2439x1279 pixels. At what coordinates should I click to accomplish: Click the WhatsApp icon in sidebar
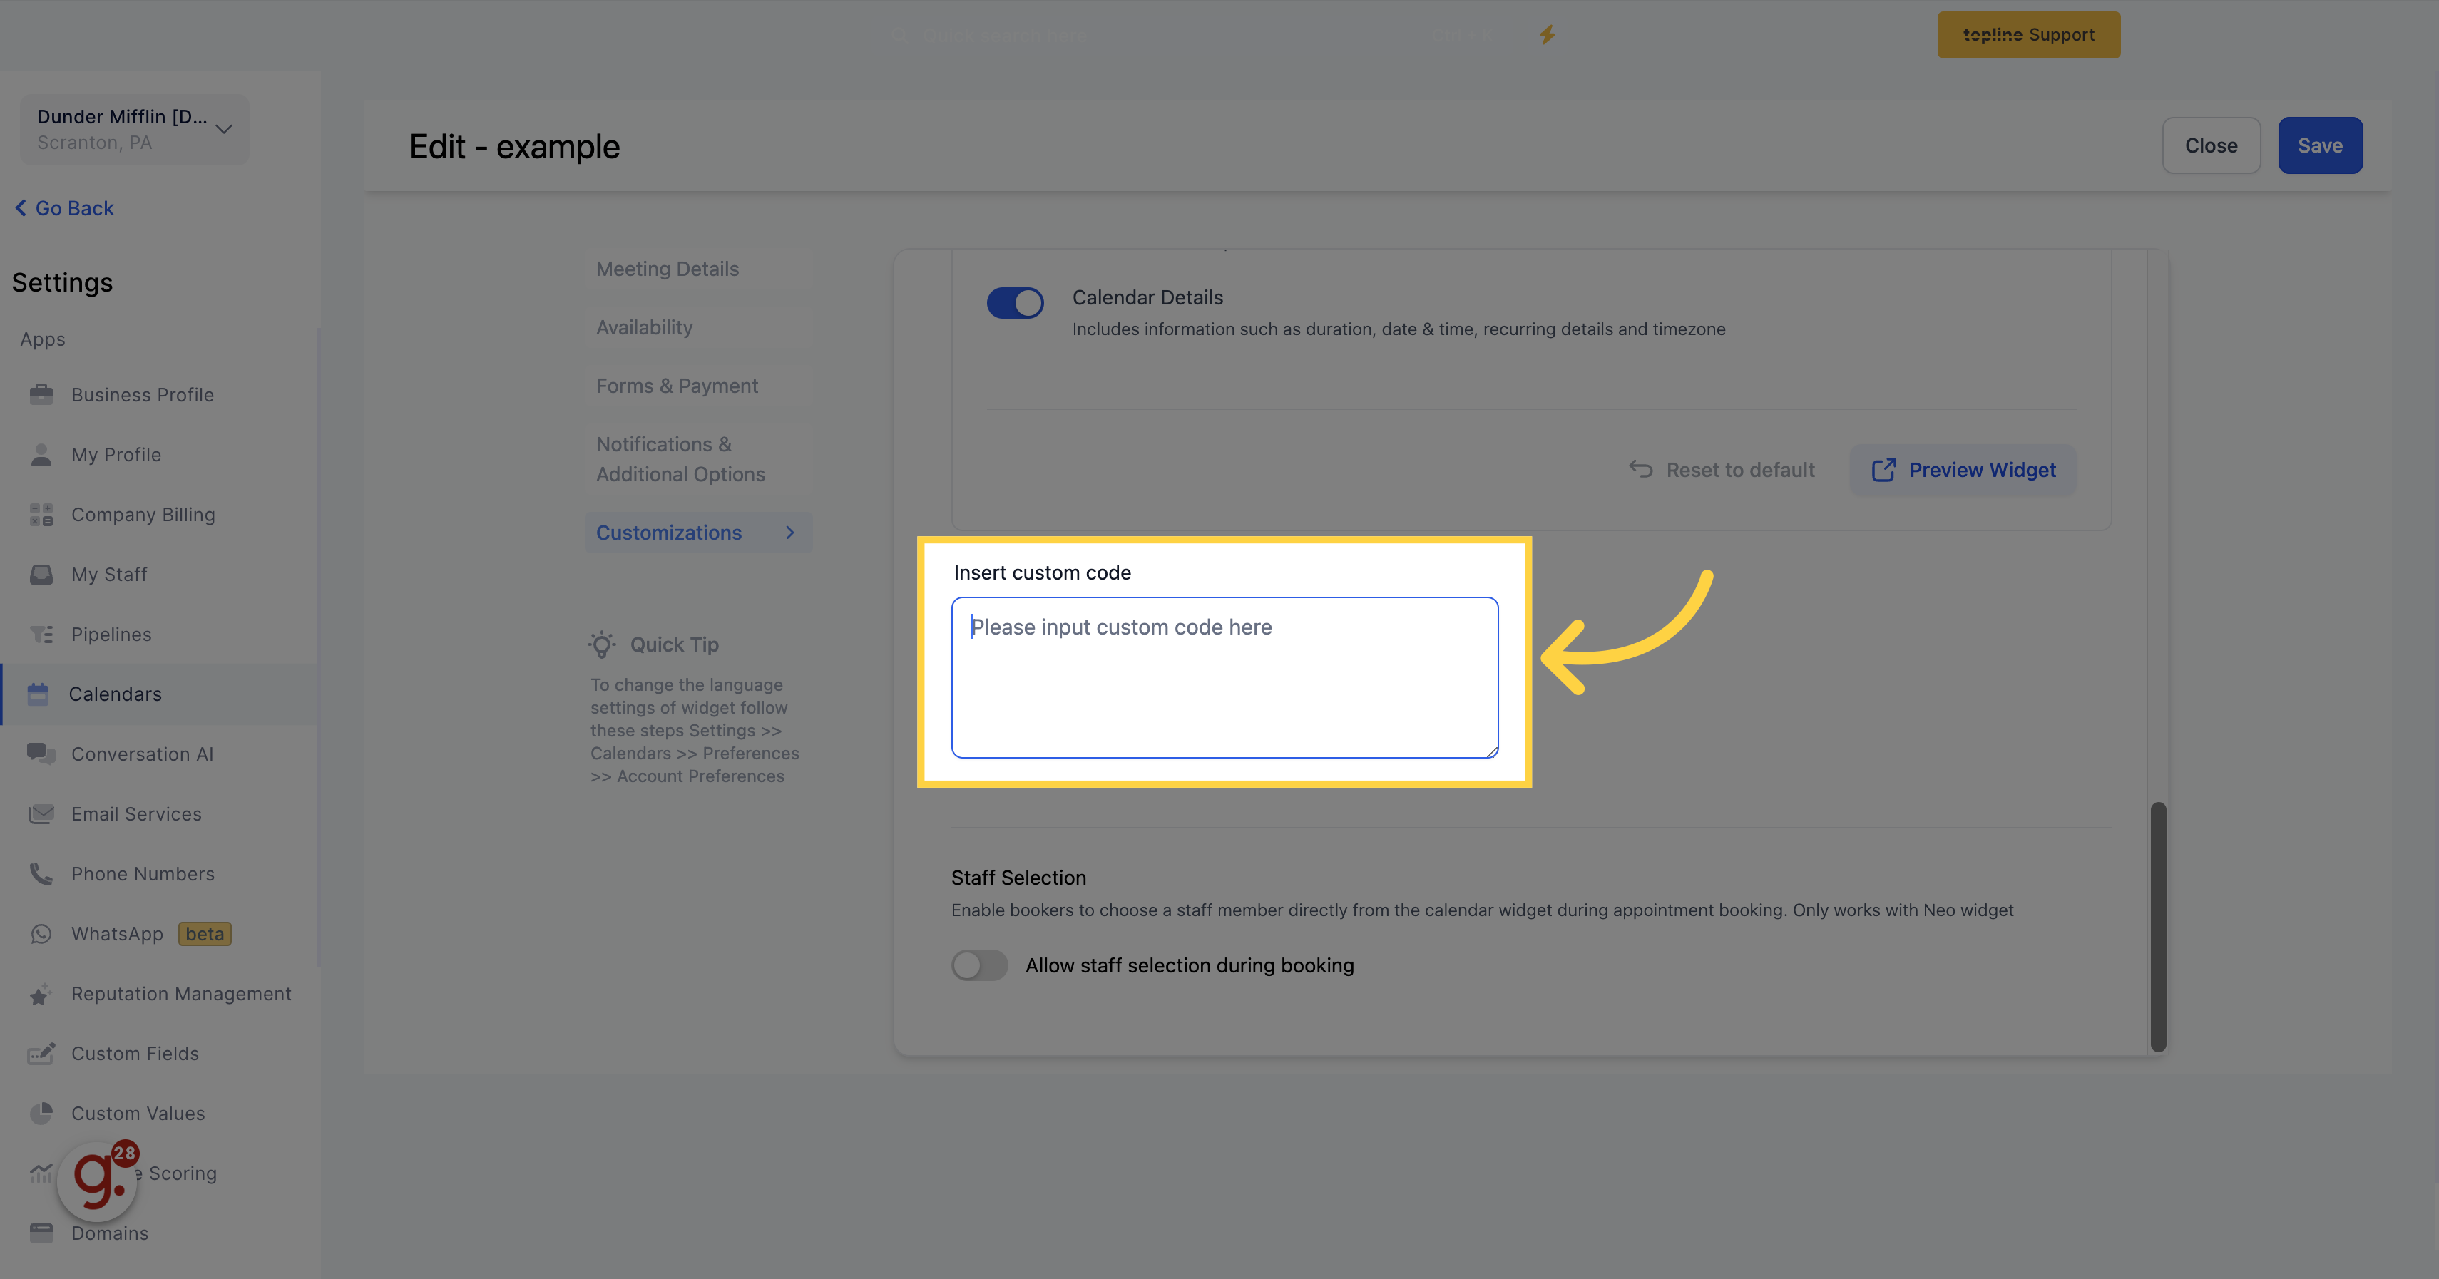click(41, 934)
